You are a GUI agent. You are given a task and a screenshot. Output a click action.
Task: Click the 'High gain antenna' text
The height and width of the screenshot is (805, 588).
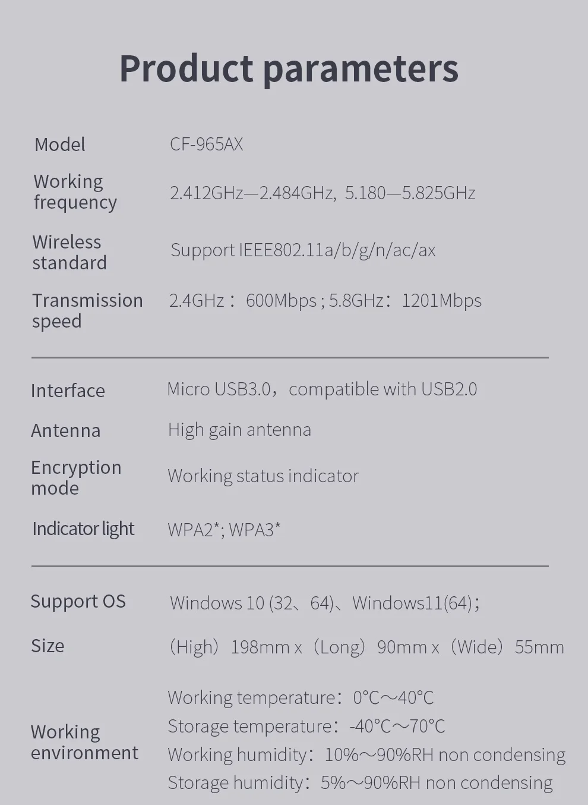click(239, 430)
